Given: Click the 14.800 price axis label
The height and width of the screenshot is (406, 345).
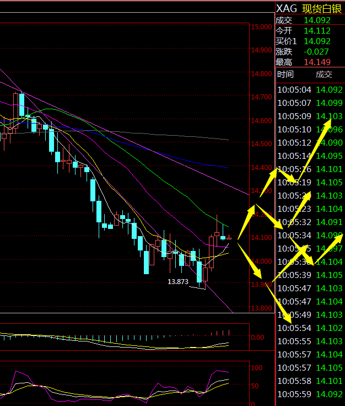Looking at the screenshot, I should [x=261, y=74].
